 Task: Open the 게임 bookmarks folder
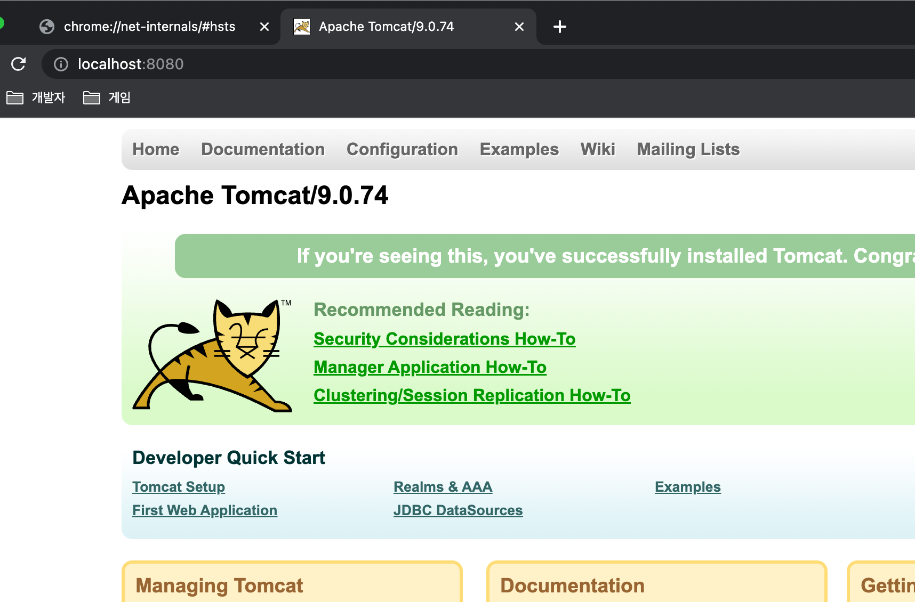point(107,97)
